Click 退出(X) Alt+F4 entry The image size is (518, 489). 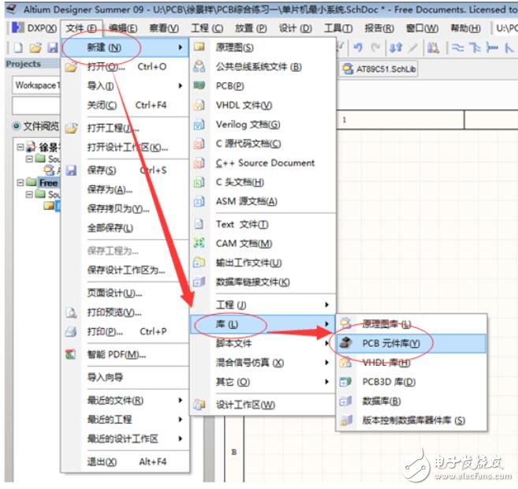125,461
